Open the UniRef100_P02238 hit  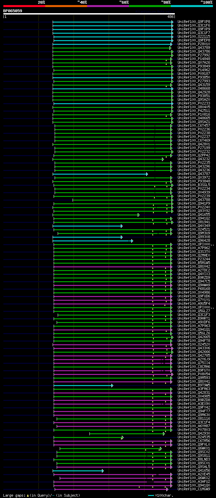[194, 133]
